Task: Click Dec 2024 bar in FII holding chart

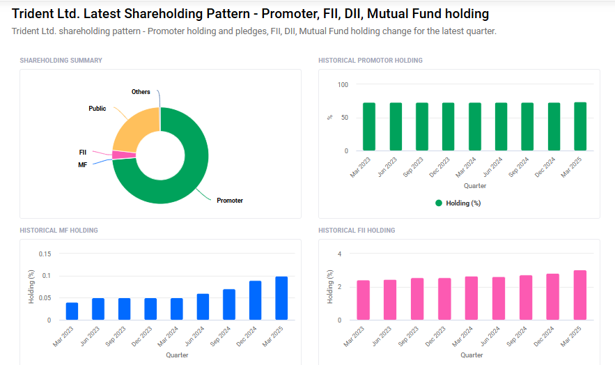Action: coord(552,297)
